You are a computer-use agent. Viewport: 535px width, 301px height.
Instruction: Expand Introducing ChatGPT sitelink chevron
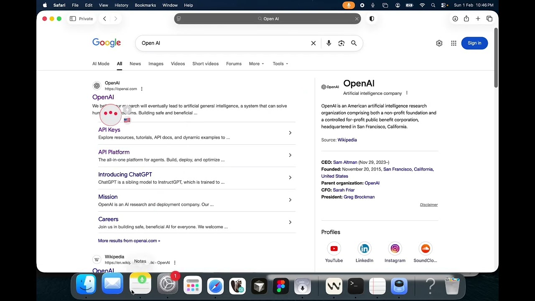tap(290, 178)
